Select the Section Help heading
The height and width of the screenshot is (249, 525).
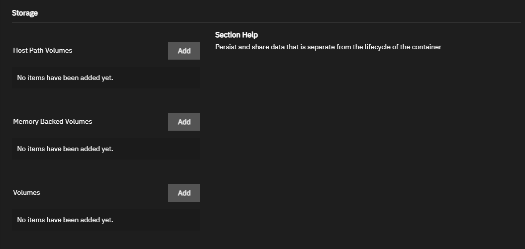click(x=236, y=35)
